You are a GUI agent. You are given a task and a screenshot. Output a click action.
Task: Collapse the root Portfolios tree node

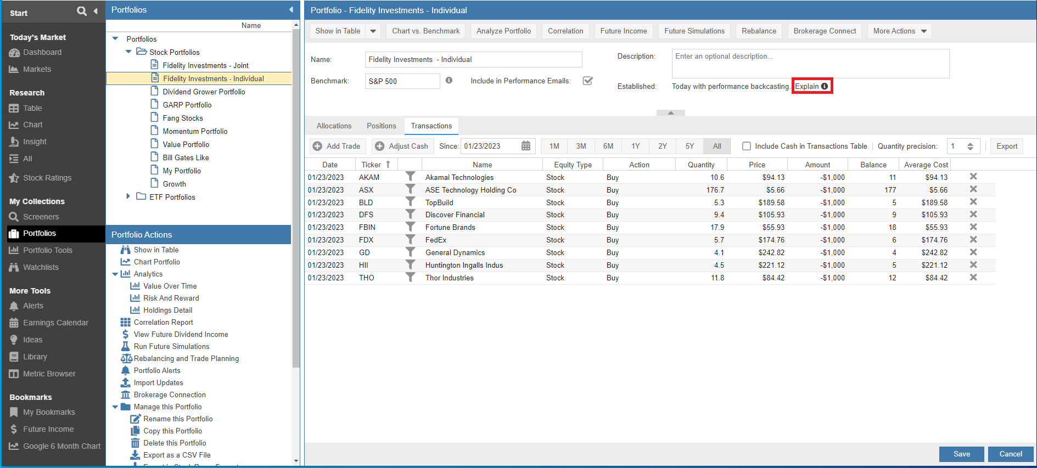(x=115, y=38)
